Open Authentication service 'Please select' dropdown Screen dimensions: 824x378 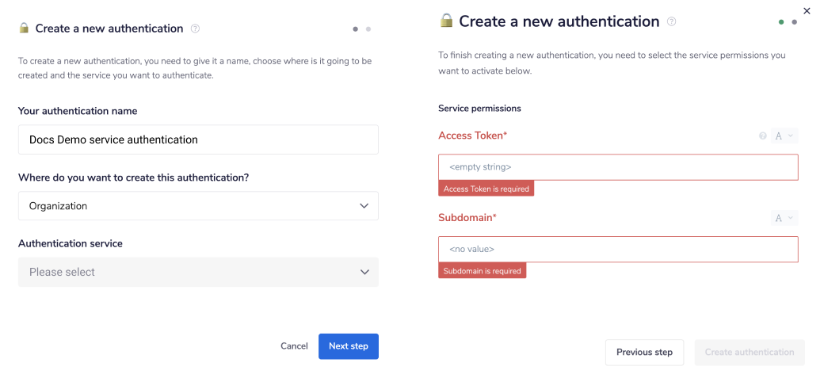pyautogui.click(x=198, y=272)
